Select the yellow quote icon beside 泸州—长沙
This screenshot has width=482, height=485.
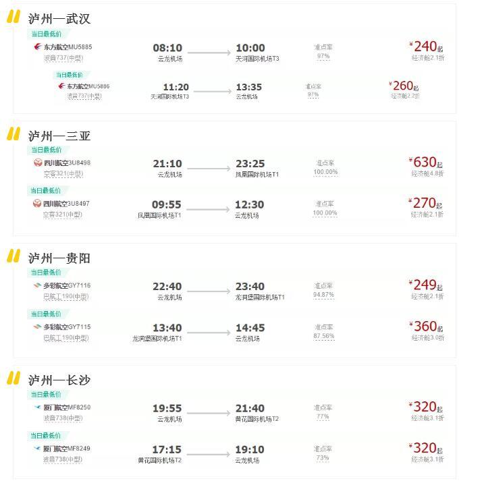tap(14, 379)
